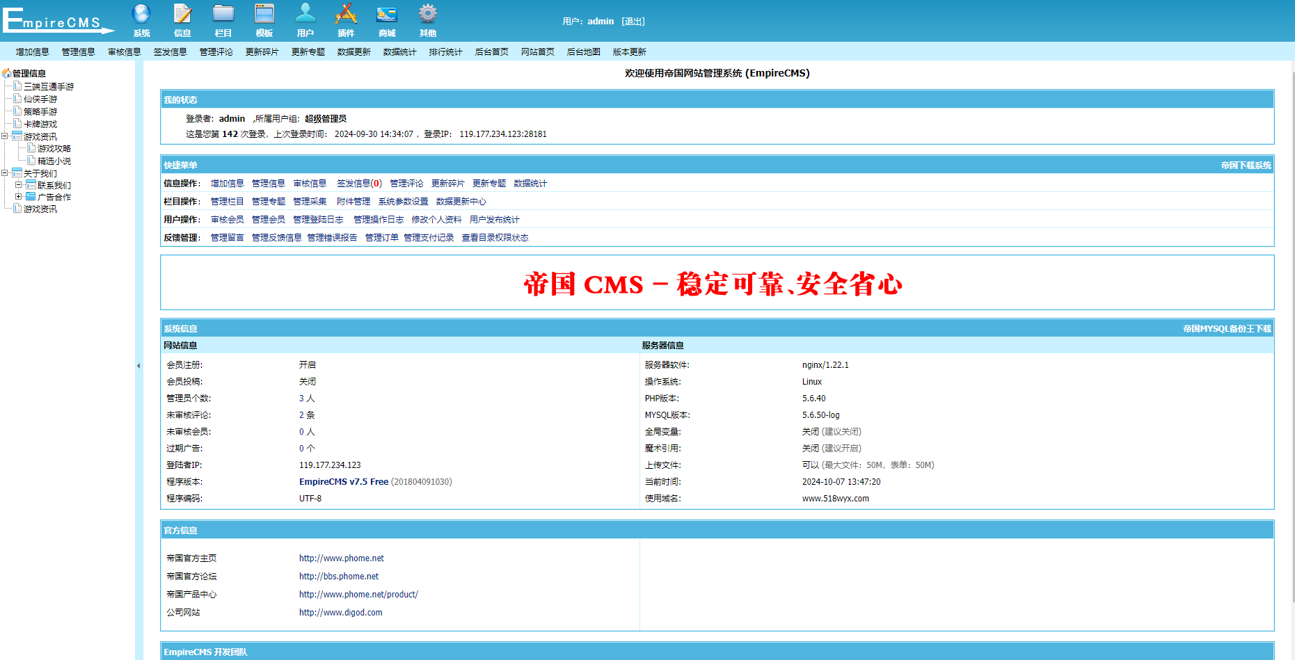Screen dimensions: 1295x660
Task: Click the 管理信息 tree root icon
Action: 7,73
